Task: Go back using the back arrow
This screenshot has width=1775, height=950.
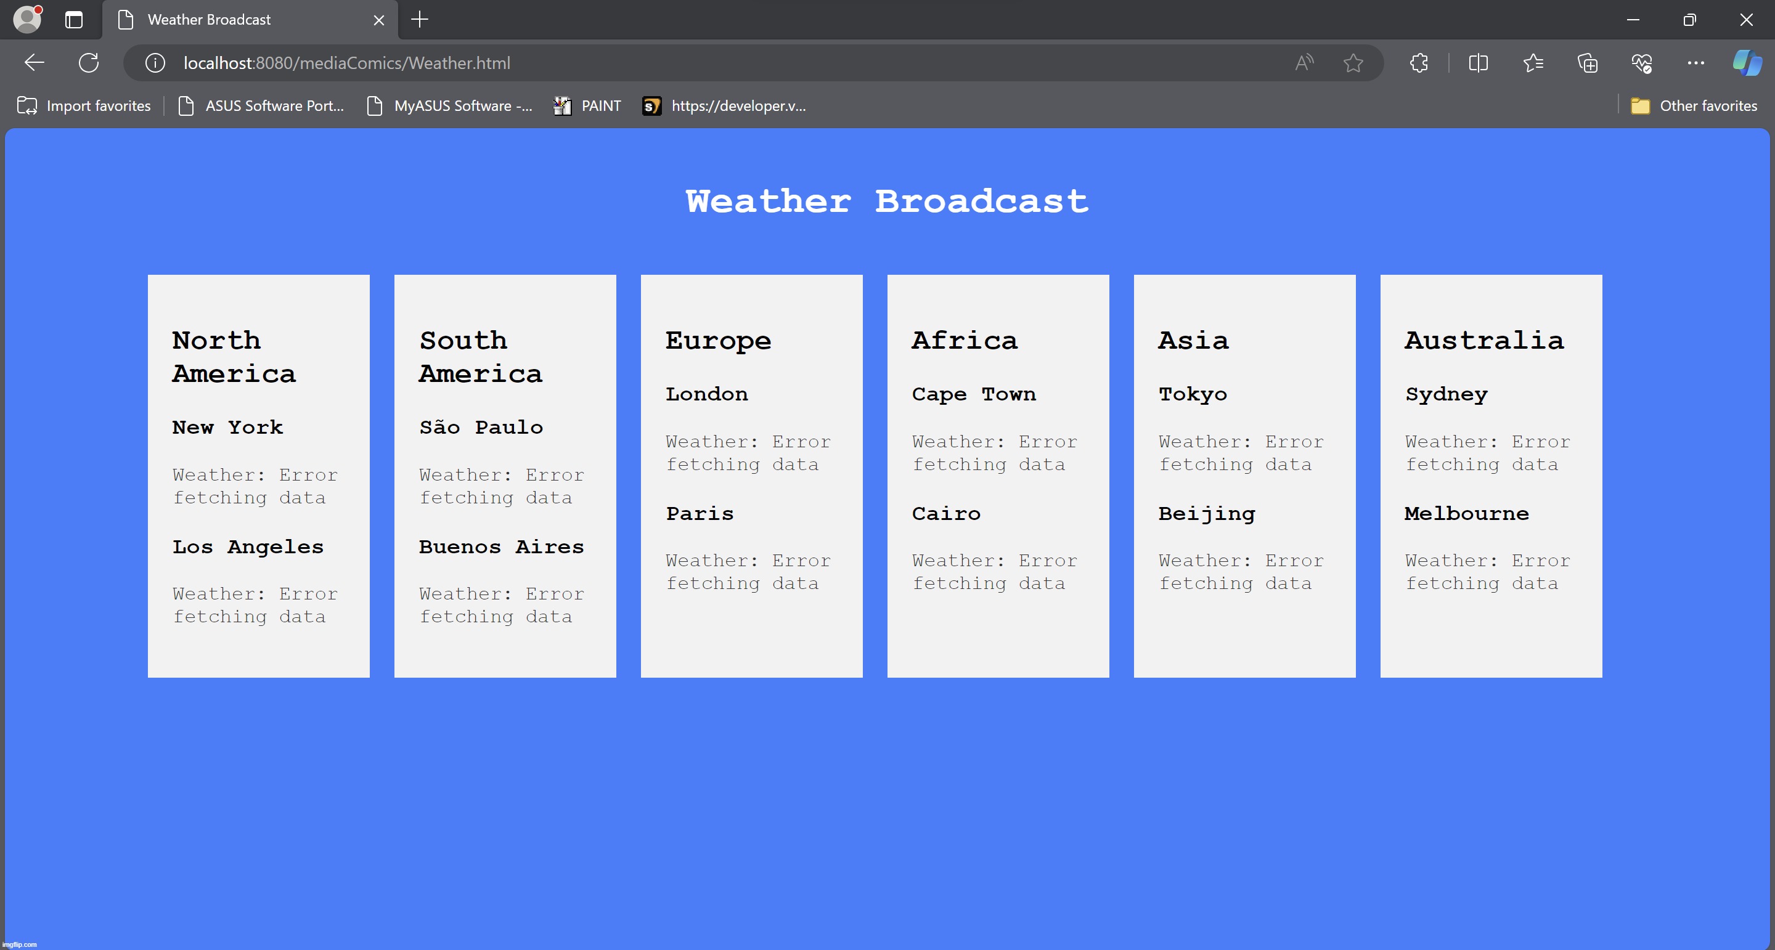Action: pyautogui.click(x=34, y=63)
